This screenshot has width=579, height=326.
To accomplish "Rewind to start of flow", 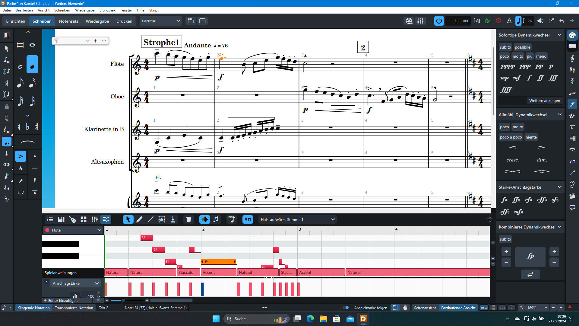I will [x=477, y=21].
